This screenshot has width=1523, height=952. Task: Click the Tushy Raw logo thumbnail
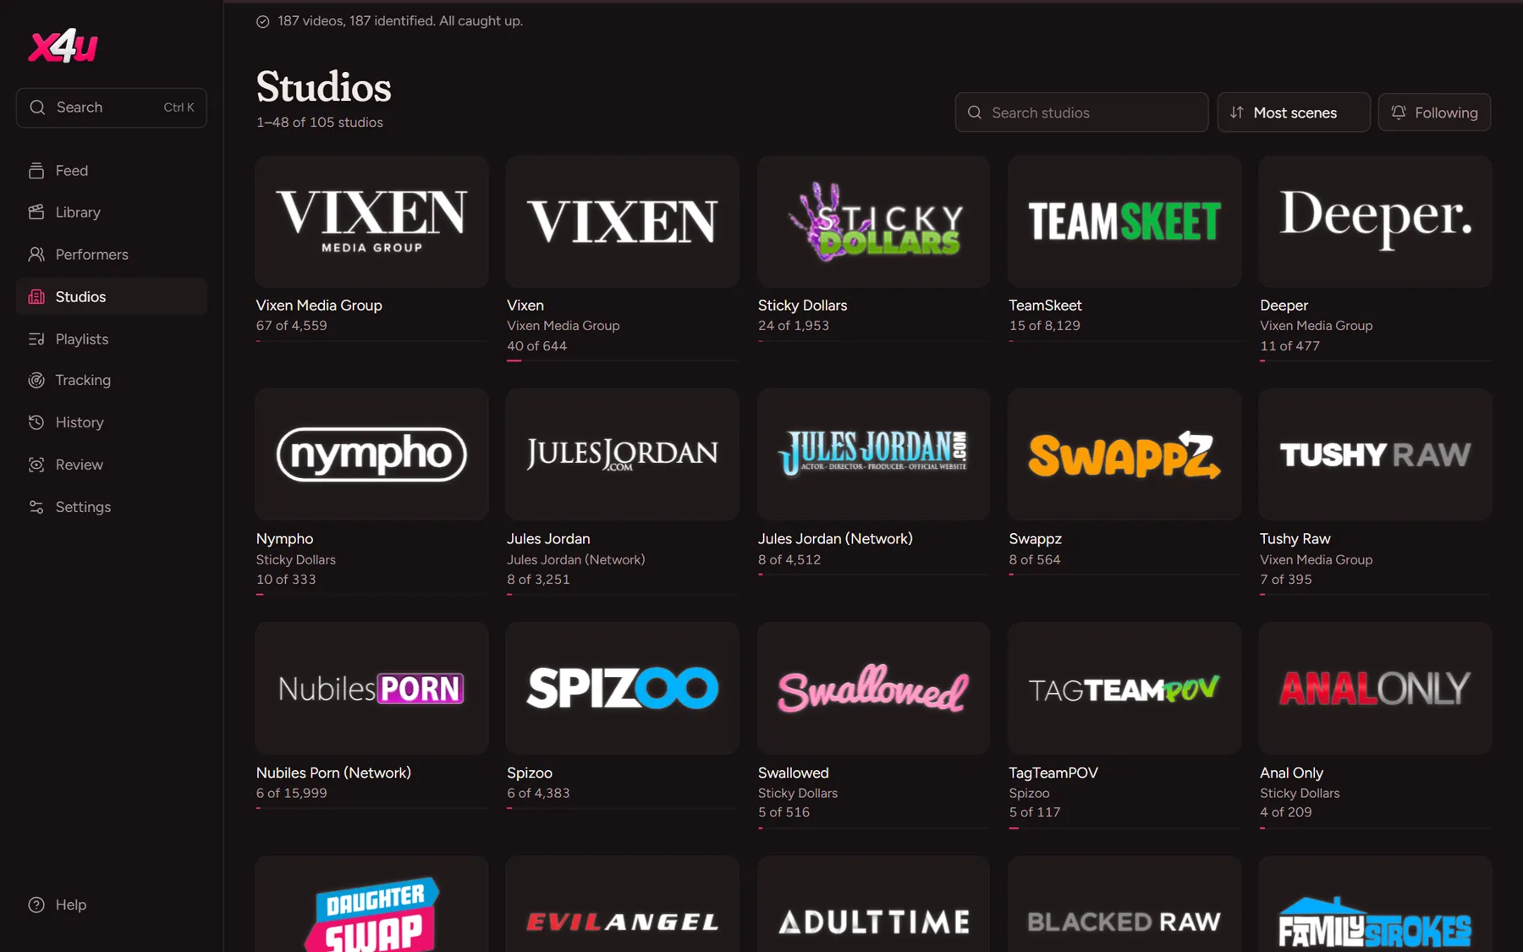[1375, 454]
